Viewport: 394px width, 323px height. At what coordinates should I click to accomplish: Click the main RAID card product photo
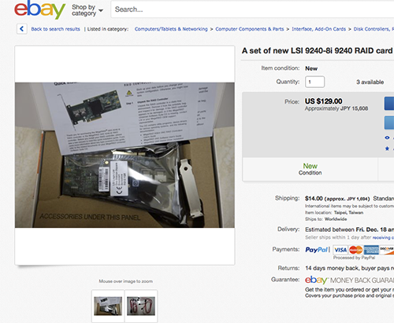click(125, 155)
